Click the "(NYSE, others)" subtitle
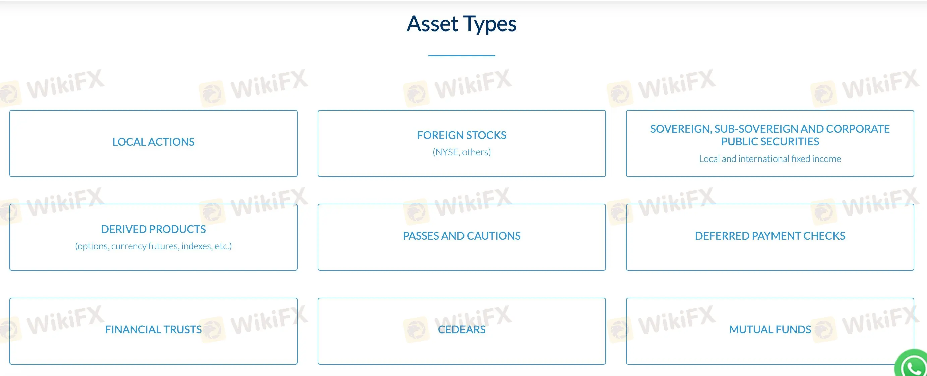Image resolution: width=927 pixels, height=376 pixels. click(462, 152)
